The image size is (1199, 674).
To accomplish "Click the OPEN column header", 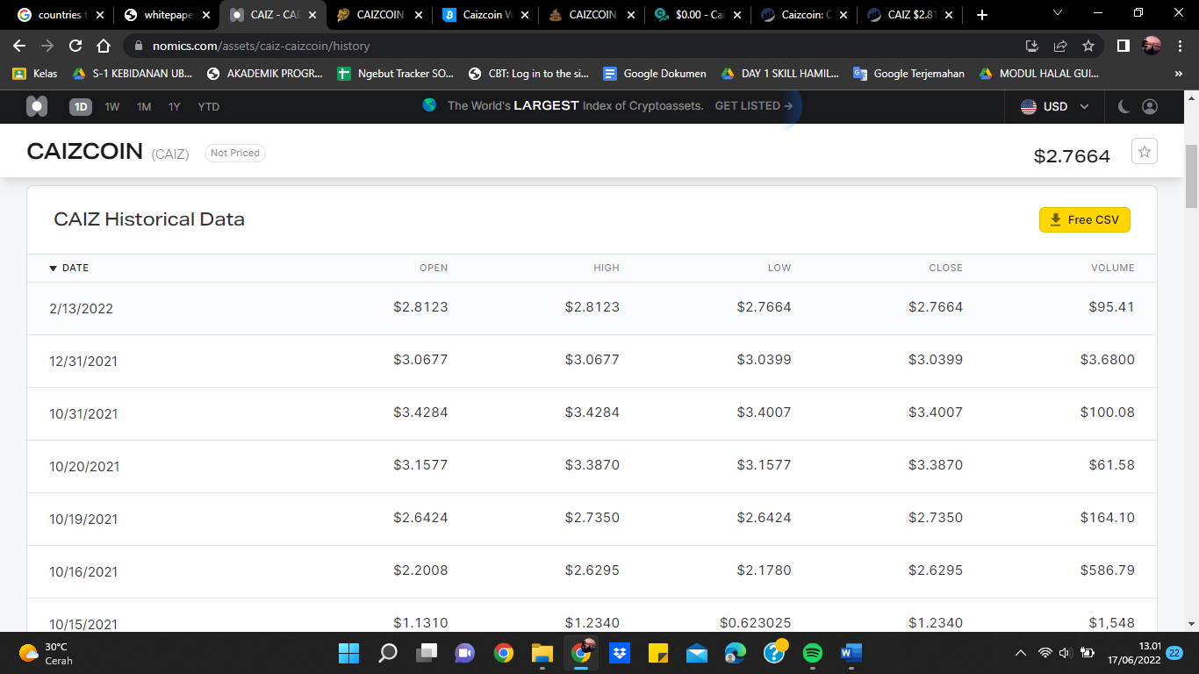I will (x=434, y=268).
